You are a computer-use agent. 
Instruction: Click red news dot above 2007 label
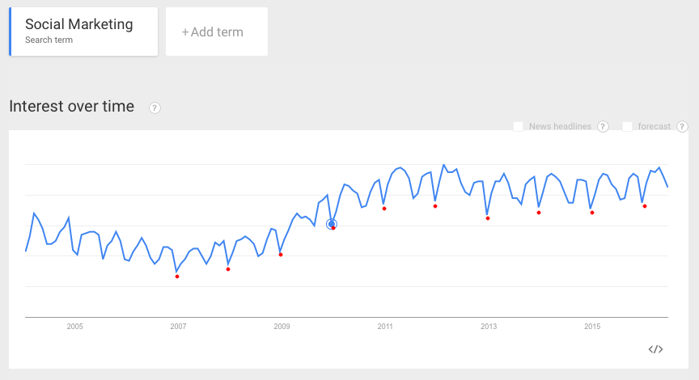[177, 277]
